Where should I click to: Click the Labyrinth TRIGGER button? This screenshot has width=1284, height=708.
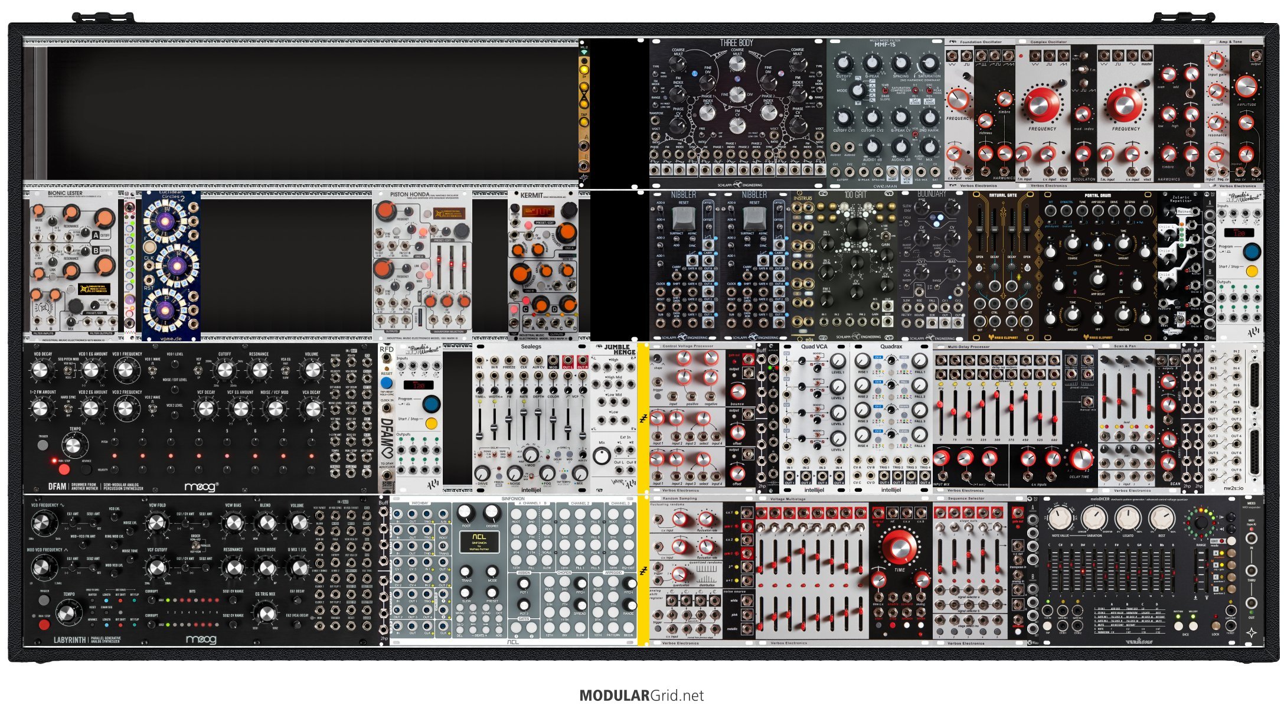coord(44,600)
